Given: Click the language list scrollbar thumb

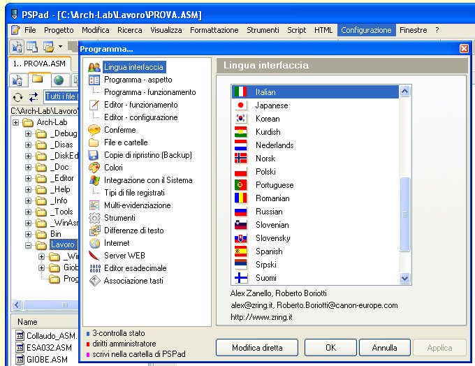Looking at the screenshot, I should (x=404, y=214).
